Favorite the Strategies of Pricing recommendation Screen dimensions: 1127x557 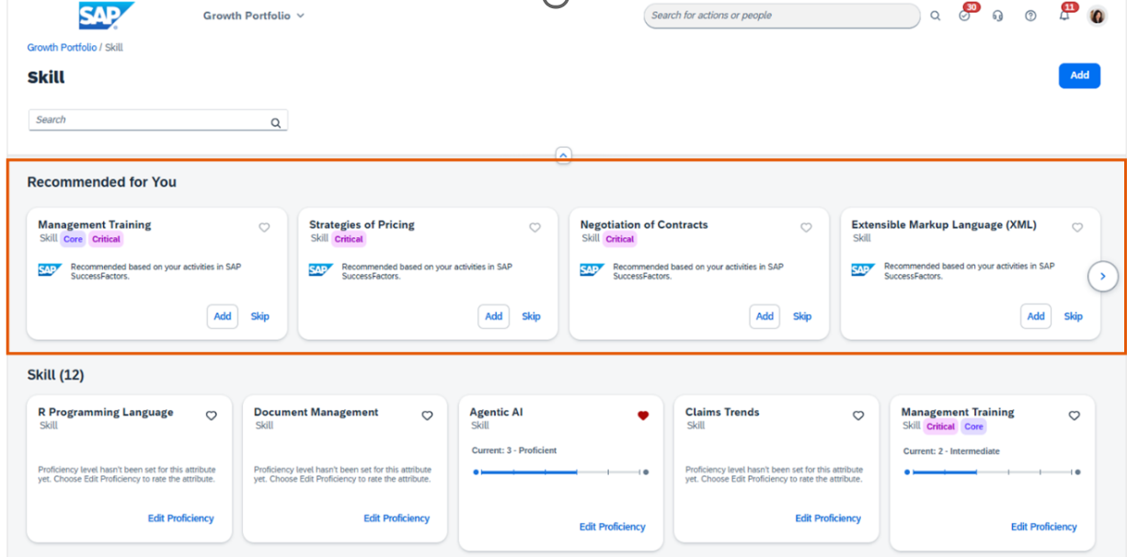point(535,227)
